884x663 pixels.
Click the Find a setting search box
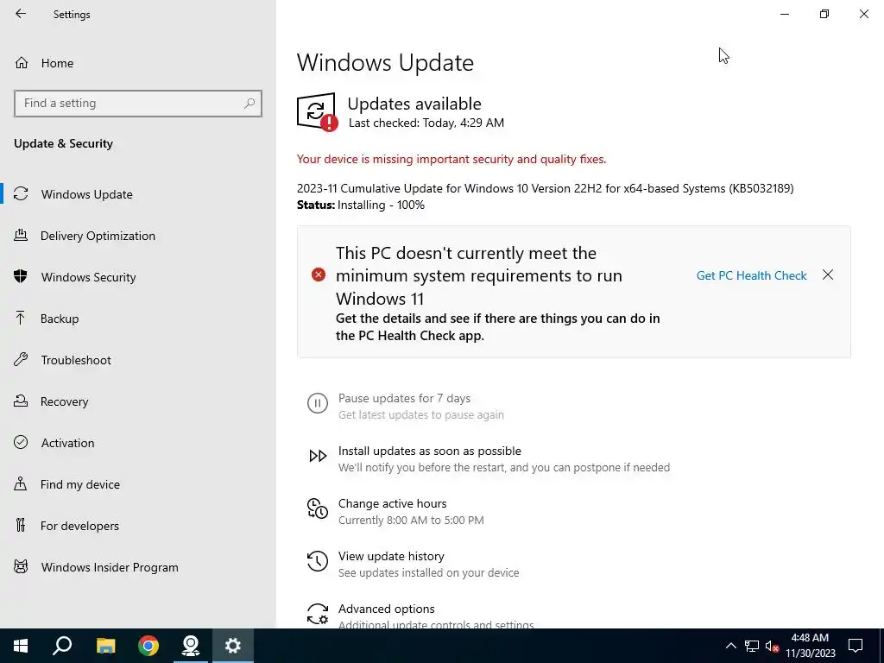click(138, 104)
